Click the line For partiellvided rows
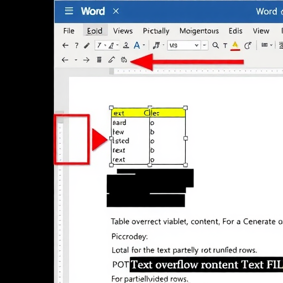 pos(150,279)
